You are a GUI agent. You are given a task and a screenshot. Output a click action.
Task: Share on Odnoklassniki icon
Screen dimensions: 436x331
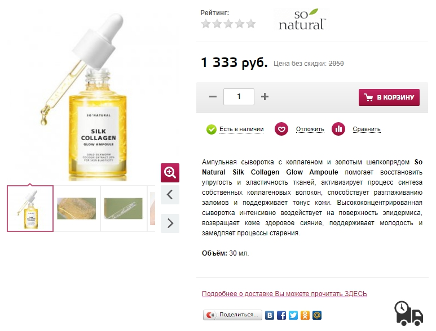(x=305, y=315)
